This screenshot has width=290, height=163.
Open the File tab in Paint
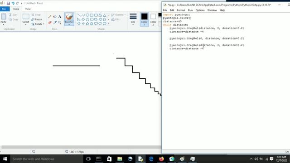[x=4, y=9]
